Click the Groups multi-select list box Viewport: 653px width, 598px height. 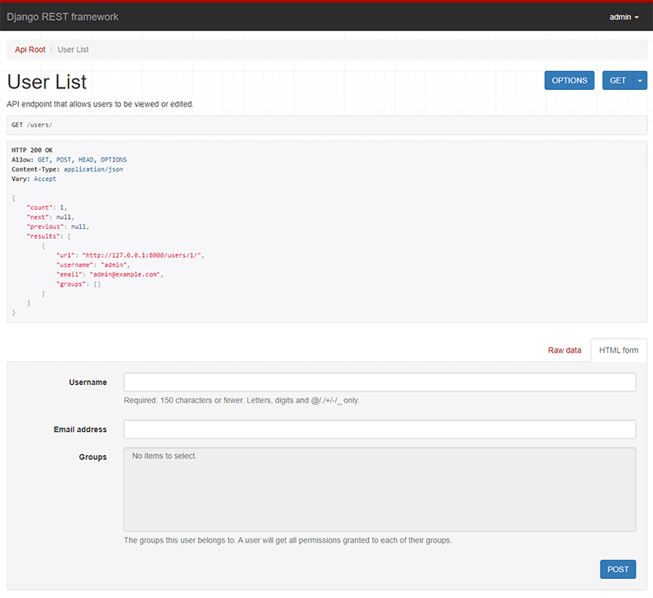[x=379, y=489]
